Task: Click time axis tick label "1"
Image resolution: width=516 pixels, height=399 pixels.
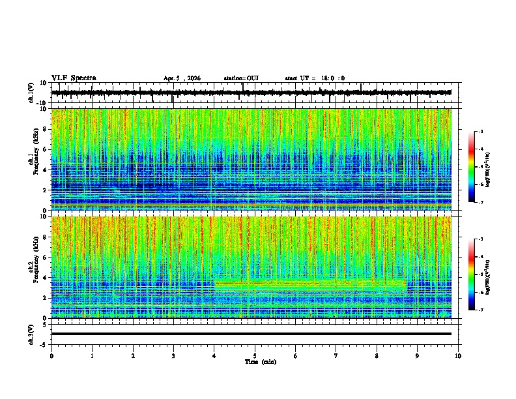Action: tap(92, 356)
